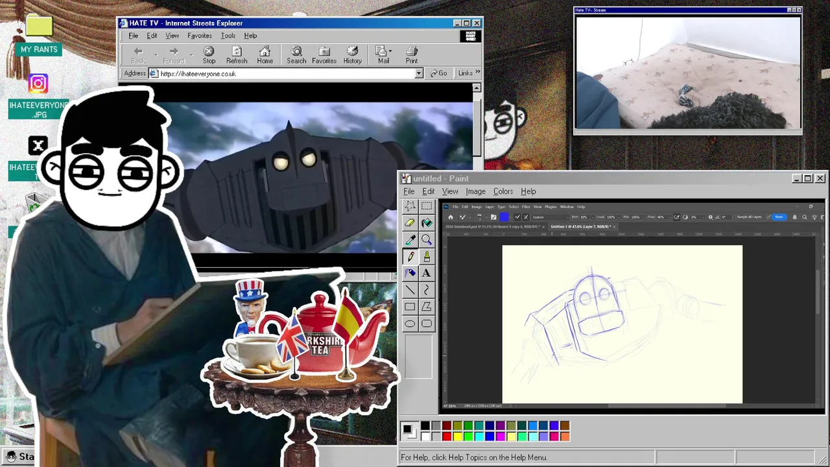Open the Image menu in Paint
Image resolution: width=830 pixels, height=467 pixels.
pyautogui.click(x=475, y=191)
